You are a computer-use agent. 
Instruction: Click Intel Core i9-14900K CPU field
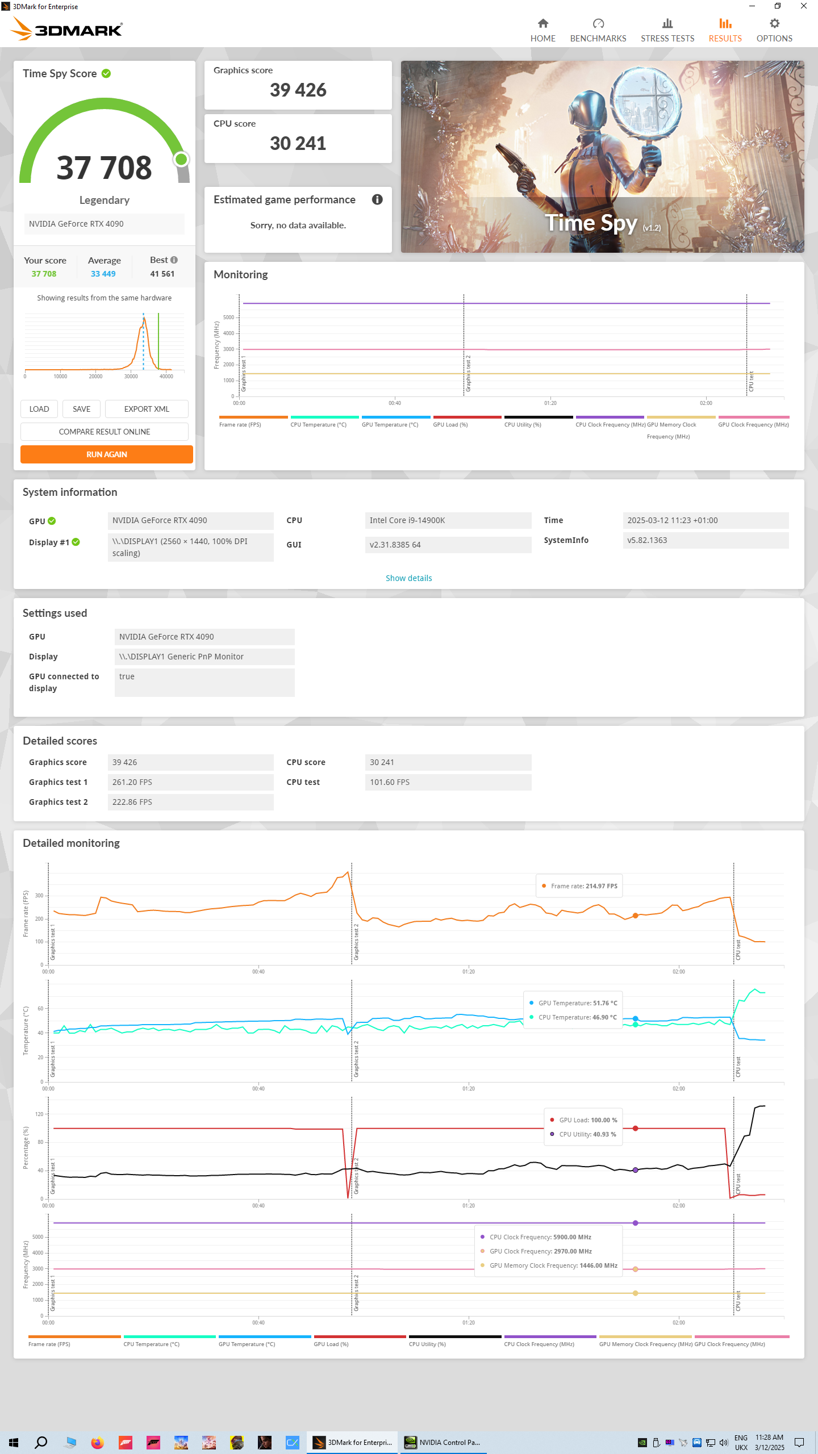[448, 520]
